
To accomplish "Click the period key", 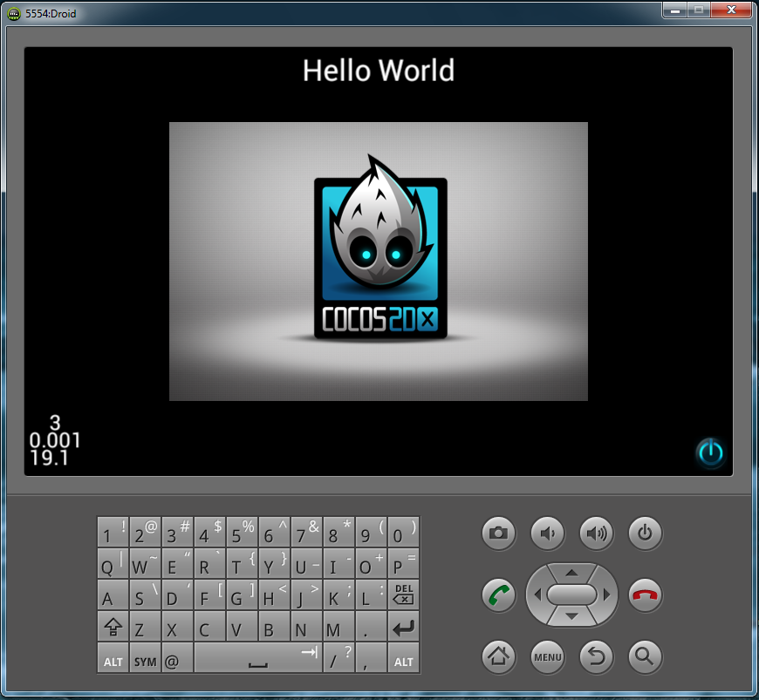I will pyautogui.click(x=371, y=626).
